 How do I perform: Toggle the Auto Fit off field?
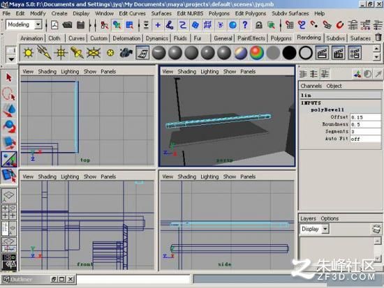[x=365, y=139]
